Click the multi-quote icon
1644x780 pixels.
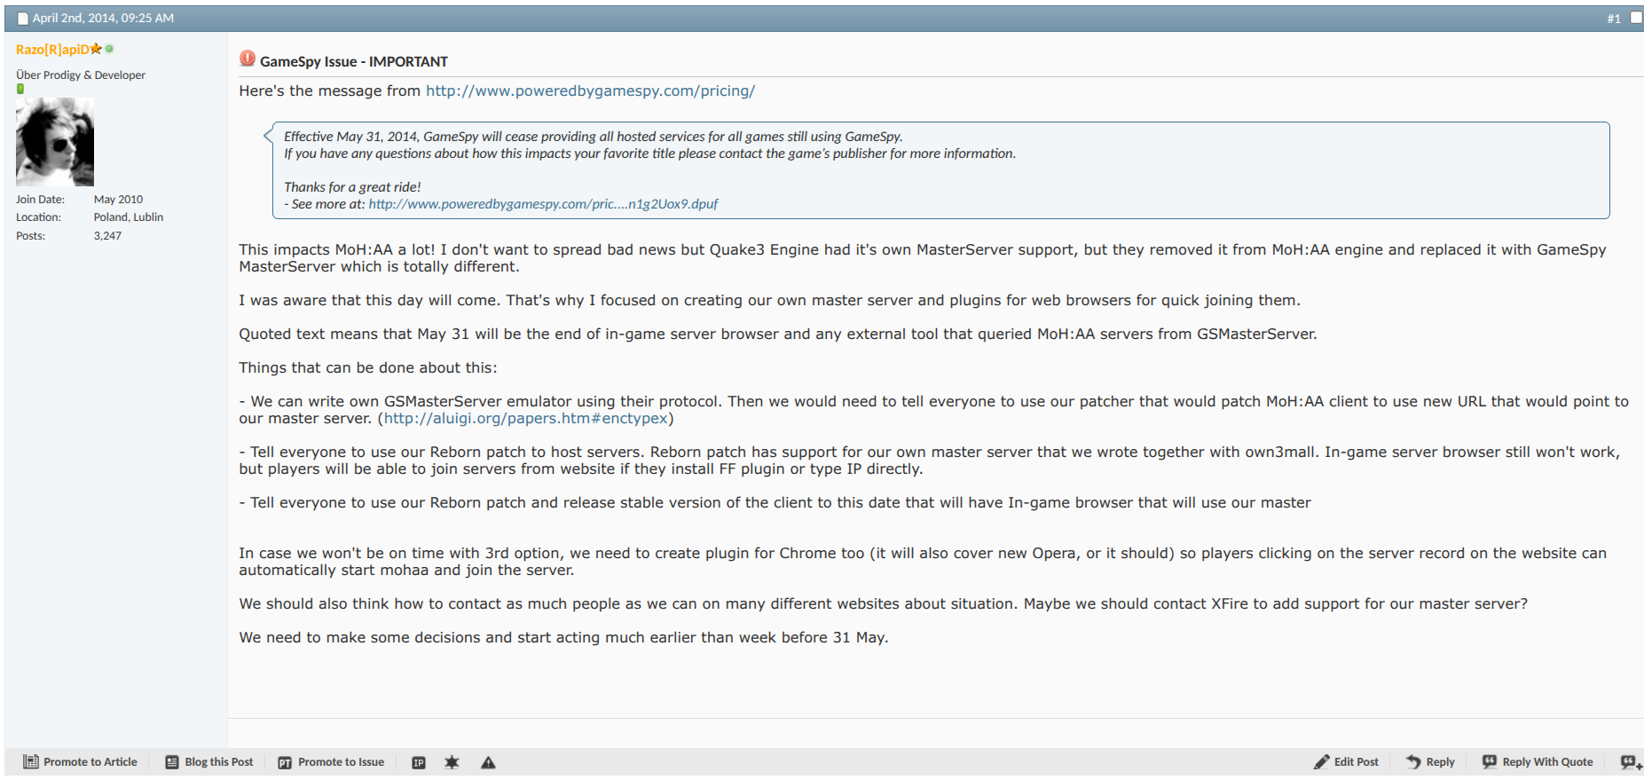pyautogui.click(x=1631, y=762)
